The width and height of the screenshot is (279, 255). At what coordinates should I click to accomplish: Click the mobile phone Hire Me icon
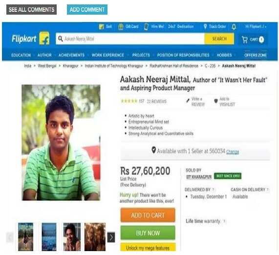[x=146, y=27]
